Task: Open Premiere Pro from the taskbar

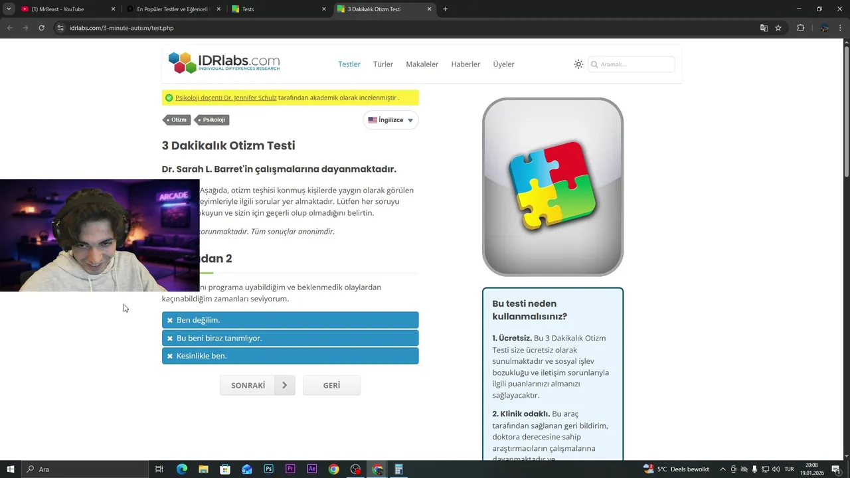Action: coord(290,469)
